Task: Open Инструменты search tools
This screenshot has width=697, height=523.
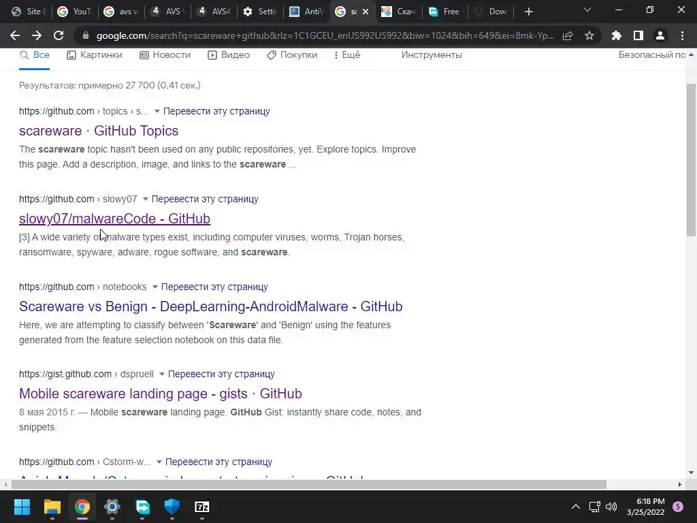Action: 432,55
